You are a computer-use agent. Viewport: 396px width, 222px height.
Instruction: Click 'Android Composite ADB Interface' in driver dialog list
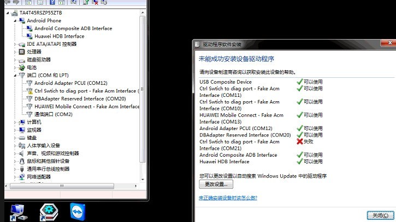point(238,155)
